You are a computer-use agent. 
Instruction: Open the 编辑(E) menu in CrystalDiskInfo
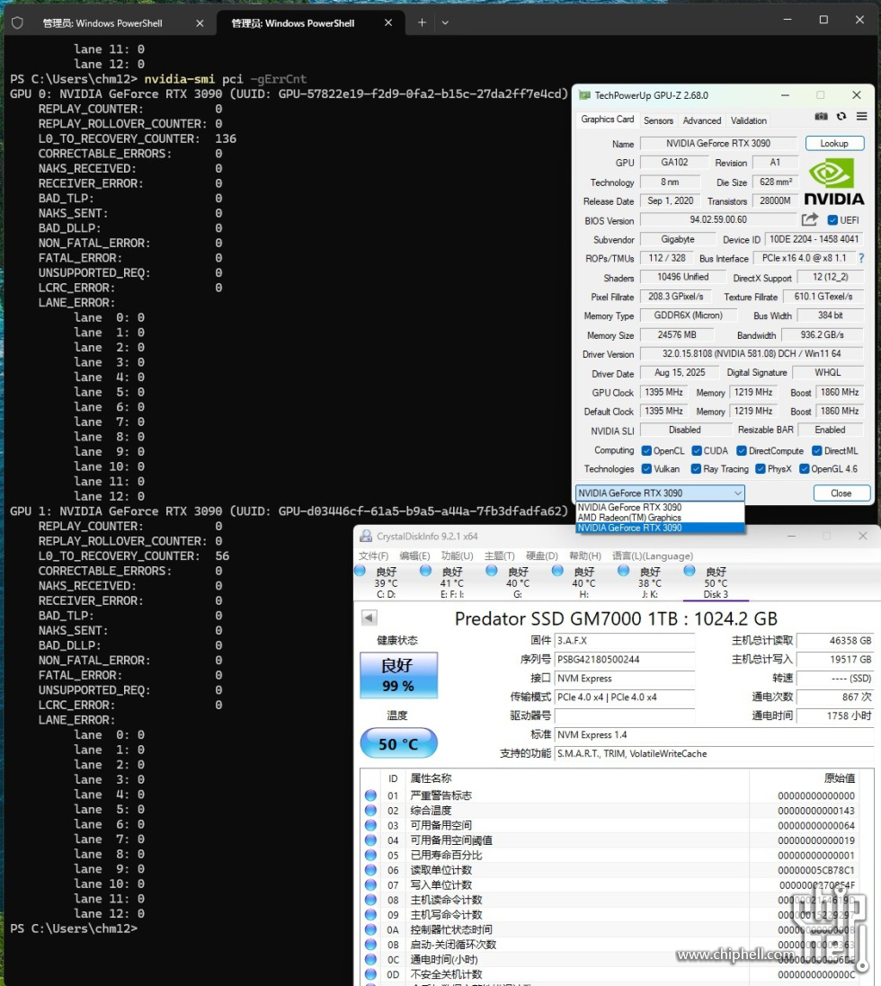pyautogui.click(x=415, y=555)
